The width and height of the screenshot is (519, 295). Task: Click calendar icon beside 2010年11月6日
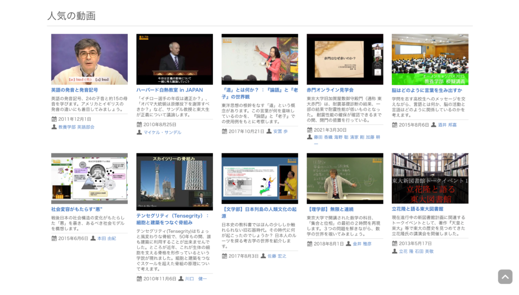coord(139,279)
